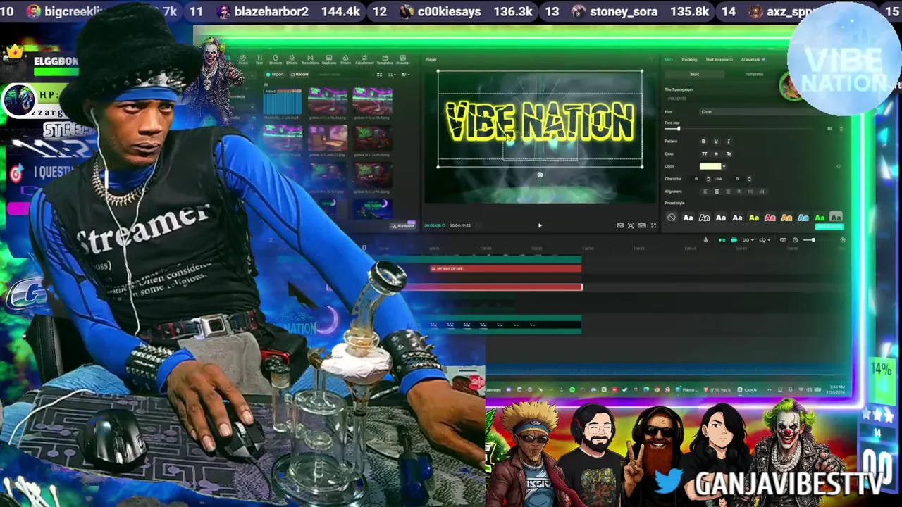The width and height of the screenshot is (902, 507).
Task: Align text left
Action: point(705,192)
